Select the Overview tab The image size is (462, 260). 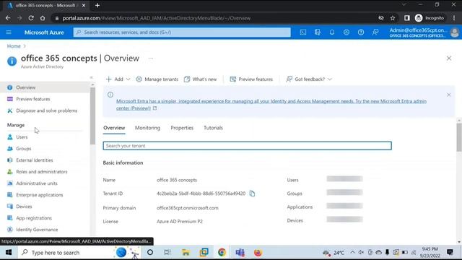tap(114, 128)
